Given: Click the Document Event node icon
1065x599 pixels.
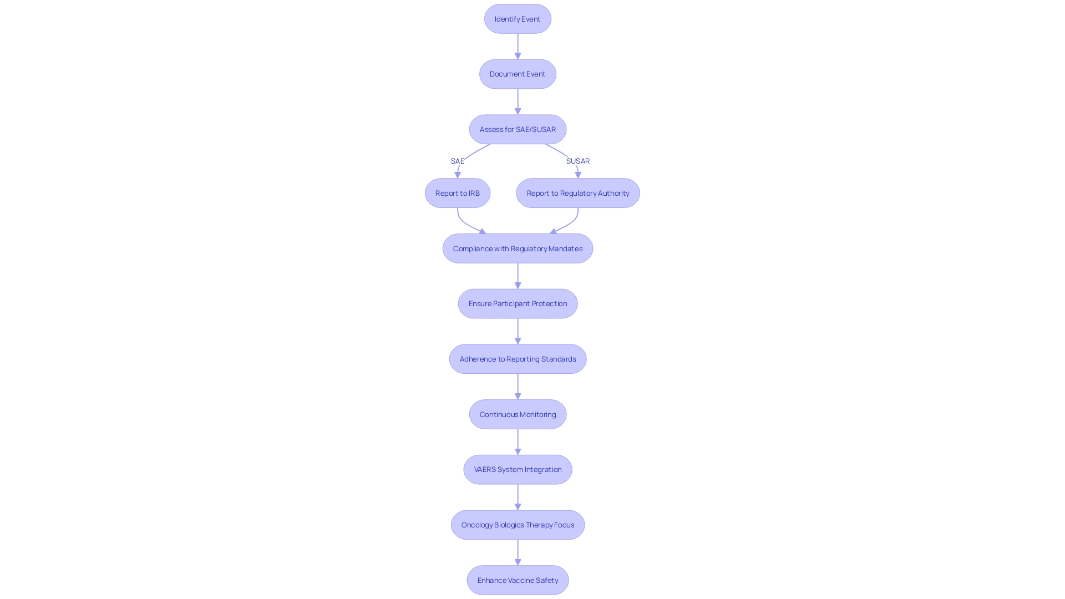Looking at the screenshot, I should click(x=517, y=73).
